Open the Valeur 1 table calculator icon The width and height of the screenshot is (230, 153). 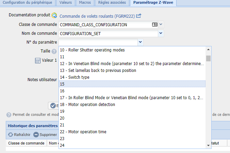pyautogui.click(x=37, y=60)
